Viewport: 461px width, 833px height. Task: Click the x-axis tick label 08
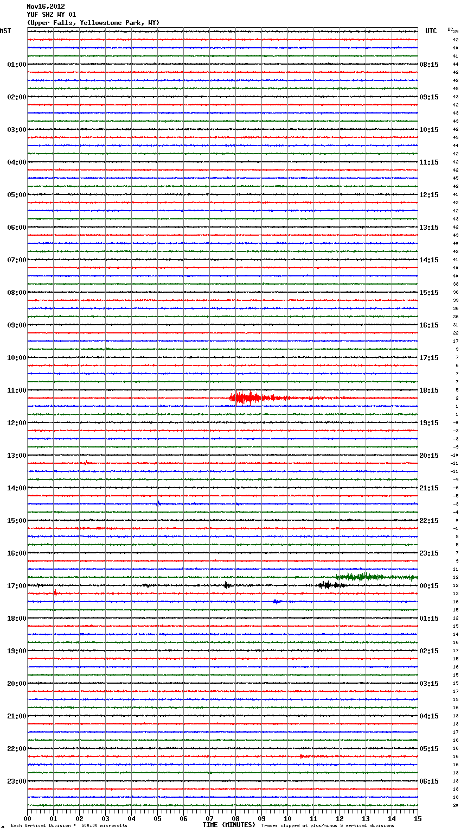[x=236, y=818]
